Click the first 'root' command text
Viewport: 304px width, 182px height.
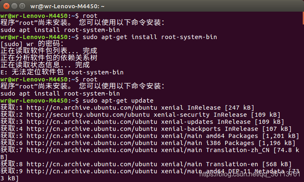click(x=90, y=16)
